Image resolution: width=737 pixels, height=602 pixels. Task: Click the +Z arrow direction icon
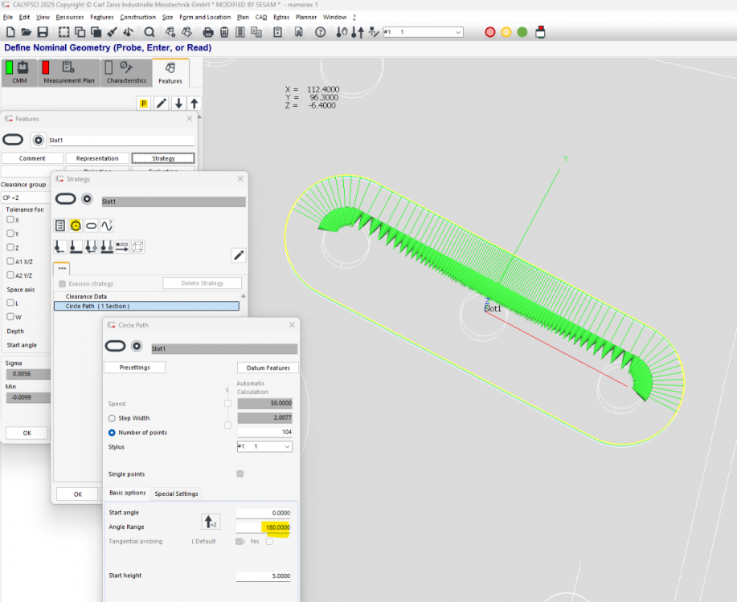pyautogui.click(x=210, y=523)
